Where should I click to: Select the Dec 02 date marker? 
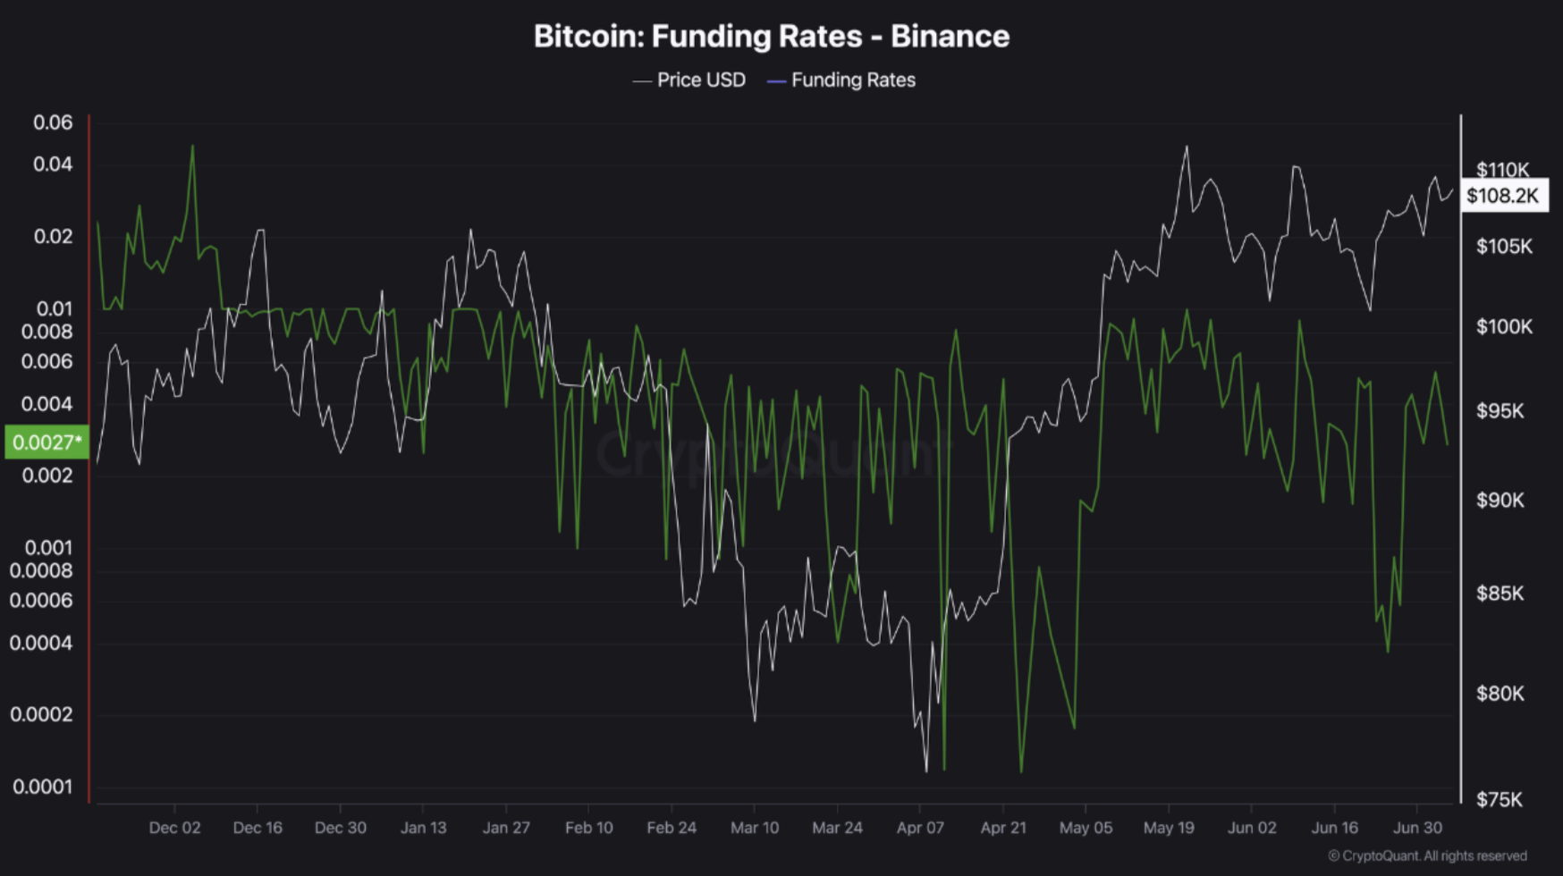coord(174,828)
